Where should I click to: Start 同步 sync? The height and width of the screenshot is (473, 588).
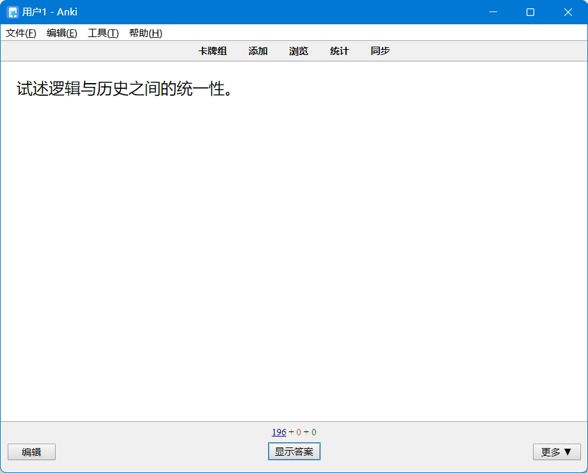point(380,51)
